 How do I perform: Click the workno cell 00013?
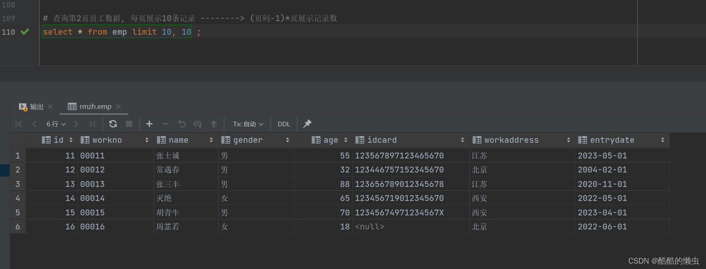point(115,184)
